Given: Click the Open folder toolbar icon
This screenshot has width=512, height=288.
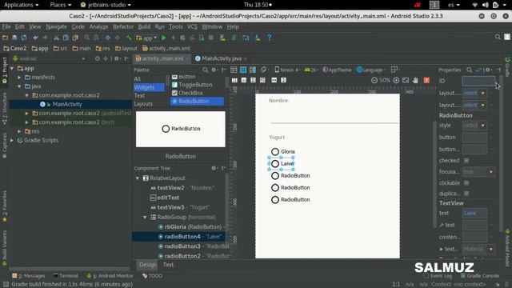Looking at the screenshot, I should pos(5,38).
